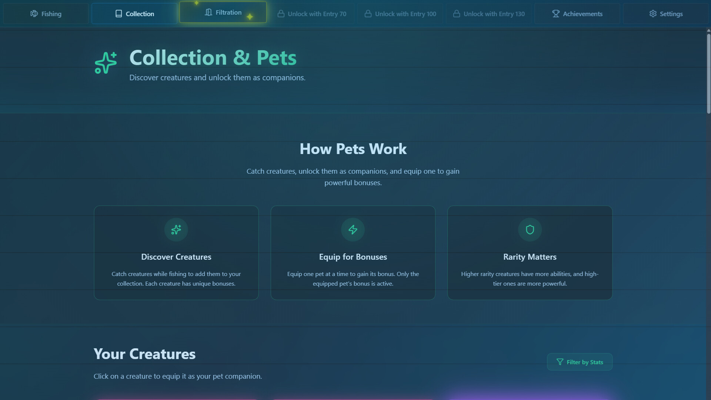
Task: Select the trophy icon on the Achievements tab
Action: coord(555,13)
